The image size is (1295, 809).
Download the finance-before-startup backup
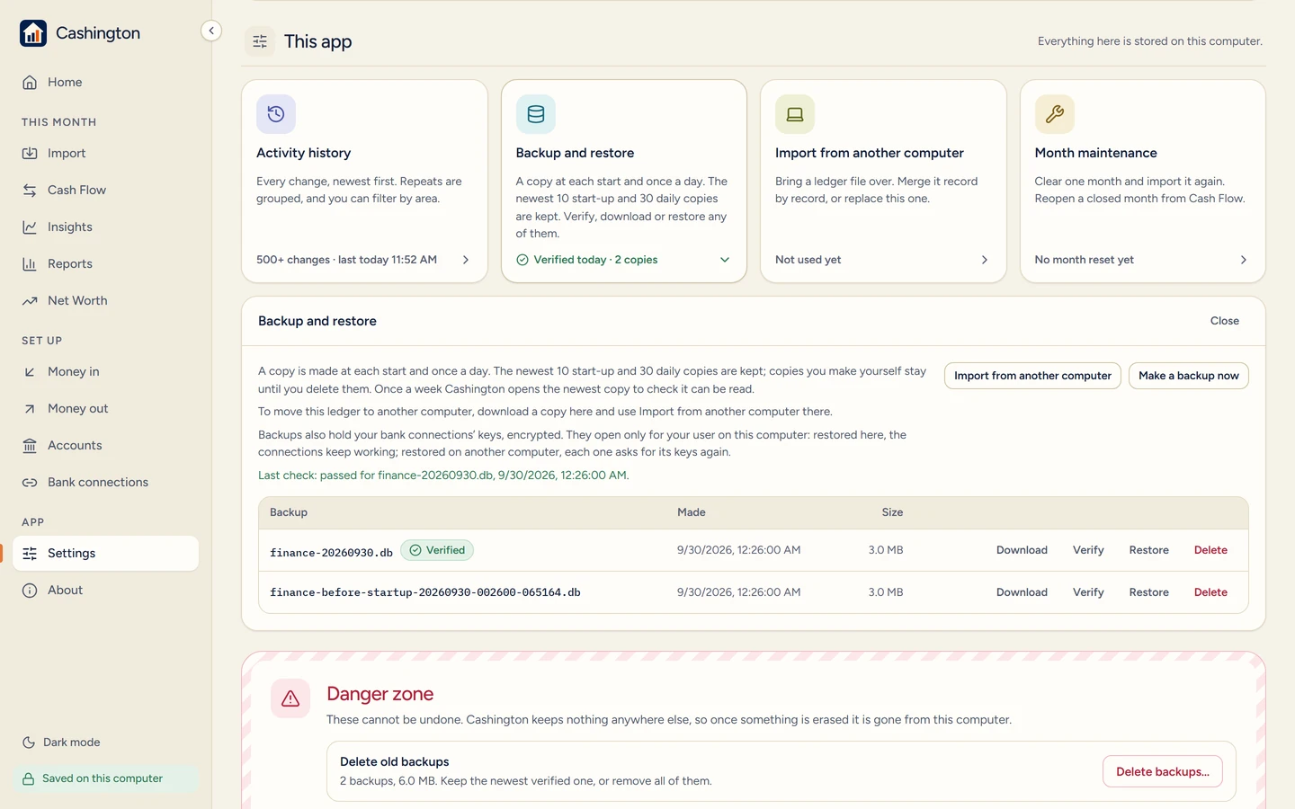tap(1022, 592)
